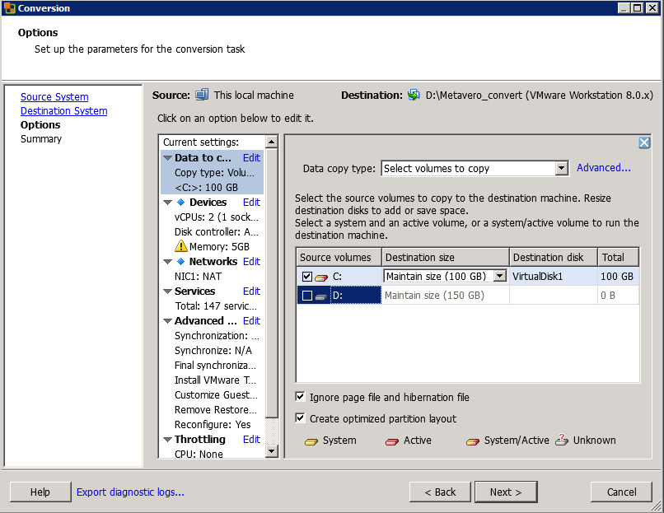Viewport: 664px width, 513px height.
Task: Select the Memory: 5GB setting row
Action: coord(212,246)
